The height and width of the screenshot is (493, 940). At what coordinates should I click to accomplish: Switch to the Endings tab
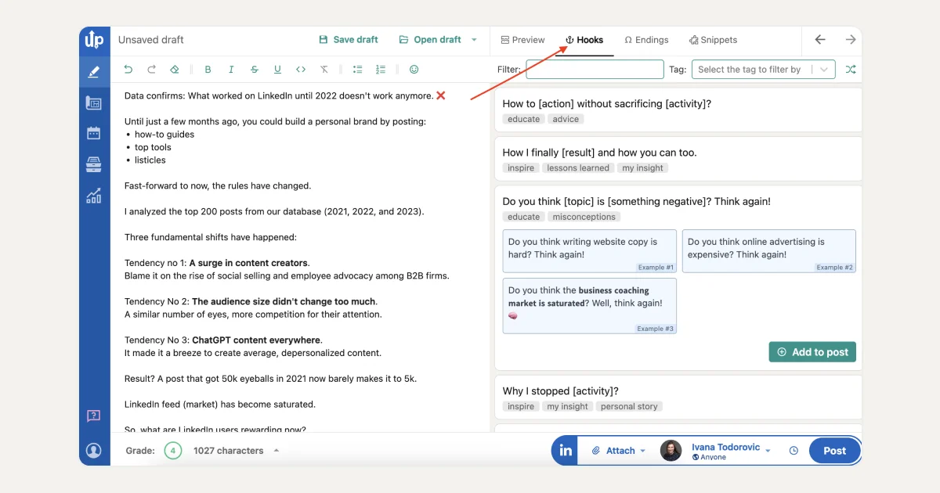pos(646,40)
